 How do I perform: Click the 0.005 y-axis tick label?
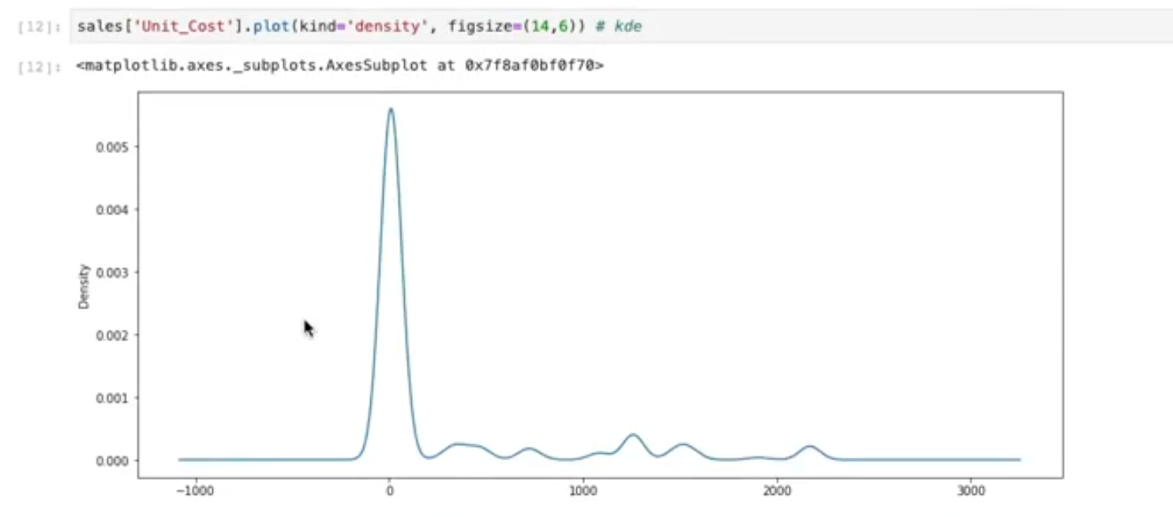(x=112, y=147)
